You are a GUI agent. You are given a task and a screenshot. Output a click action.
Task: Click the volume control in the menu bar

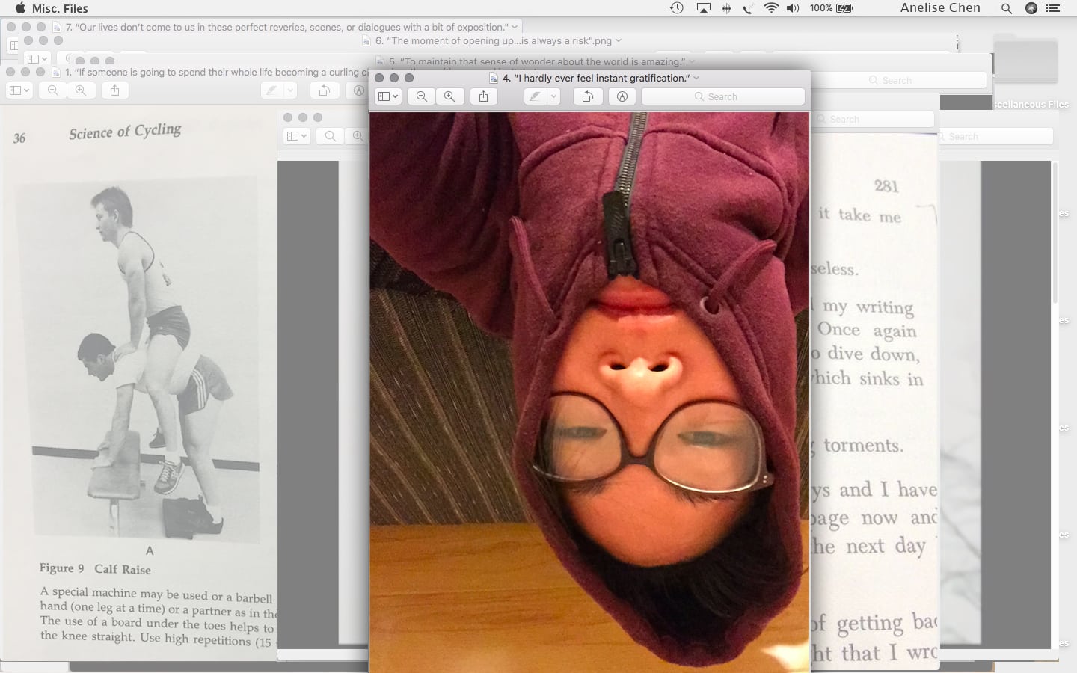coord(794,8)
